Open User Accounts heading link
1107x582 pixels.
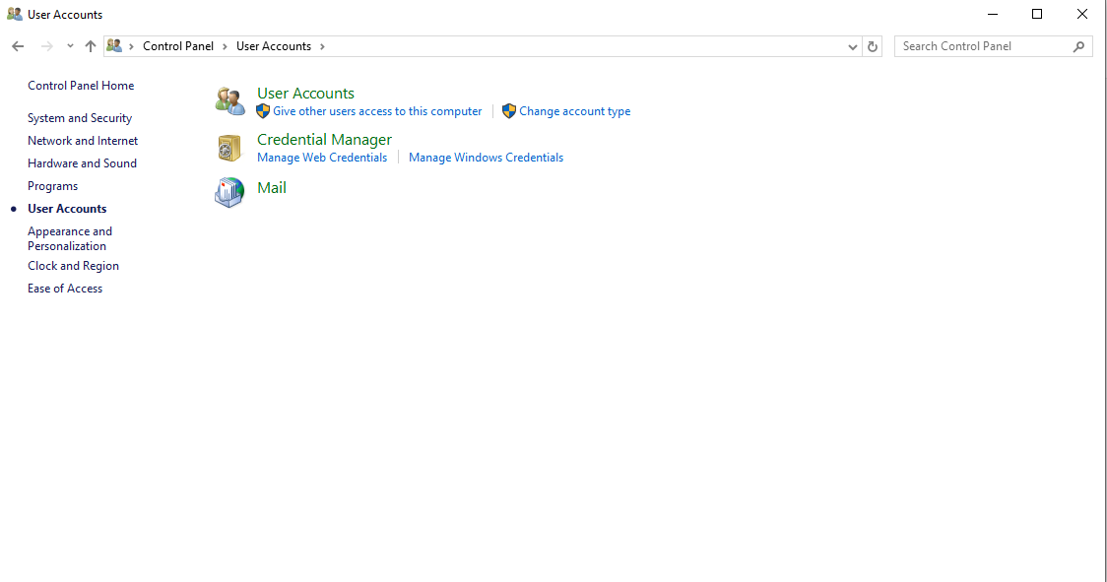pyautogui.click(x=305, y=94)
